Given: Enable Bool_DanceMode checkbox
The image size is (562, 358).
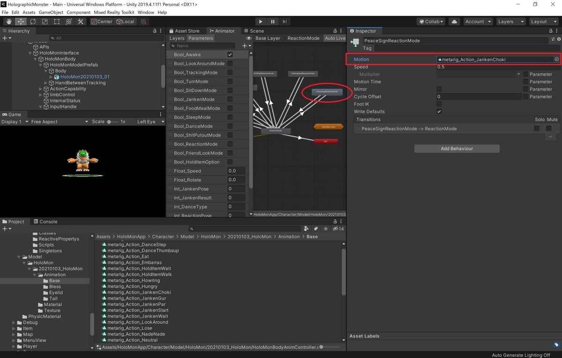Looking at the screenshot, I should pyautogui.click(x=230, y=126).
